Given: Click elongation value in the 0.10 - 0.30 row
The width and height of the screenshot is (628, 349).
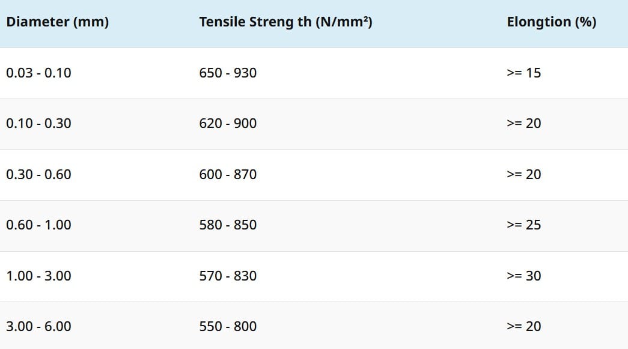Looking at the screenshot, I should tap(523, 123).
